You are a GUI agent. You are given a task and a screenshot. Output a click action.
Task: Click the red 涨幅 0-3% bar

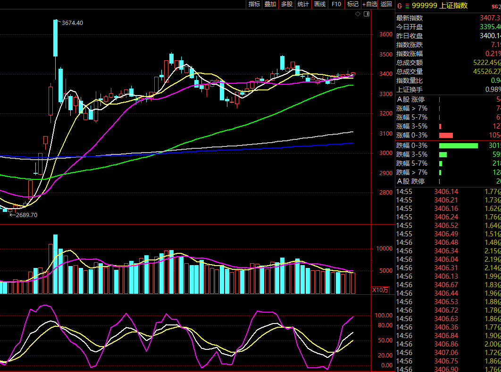(x=446, y=135)
